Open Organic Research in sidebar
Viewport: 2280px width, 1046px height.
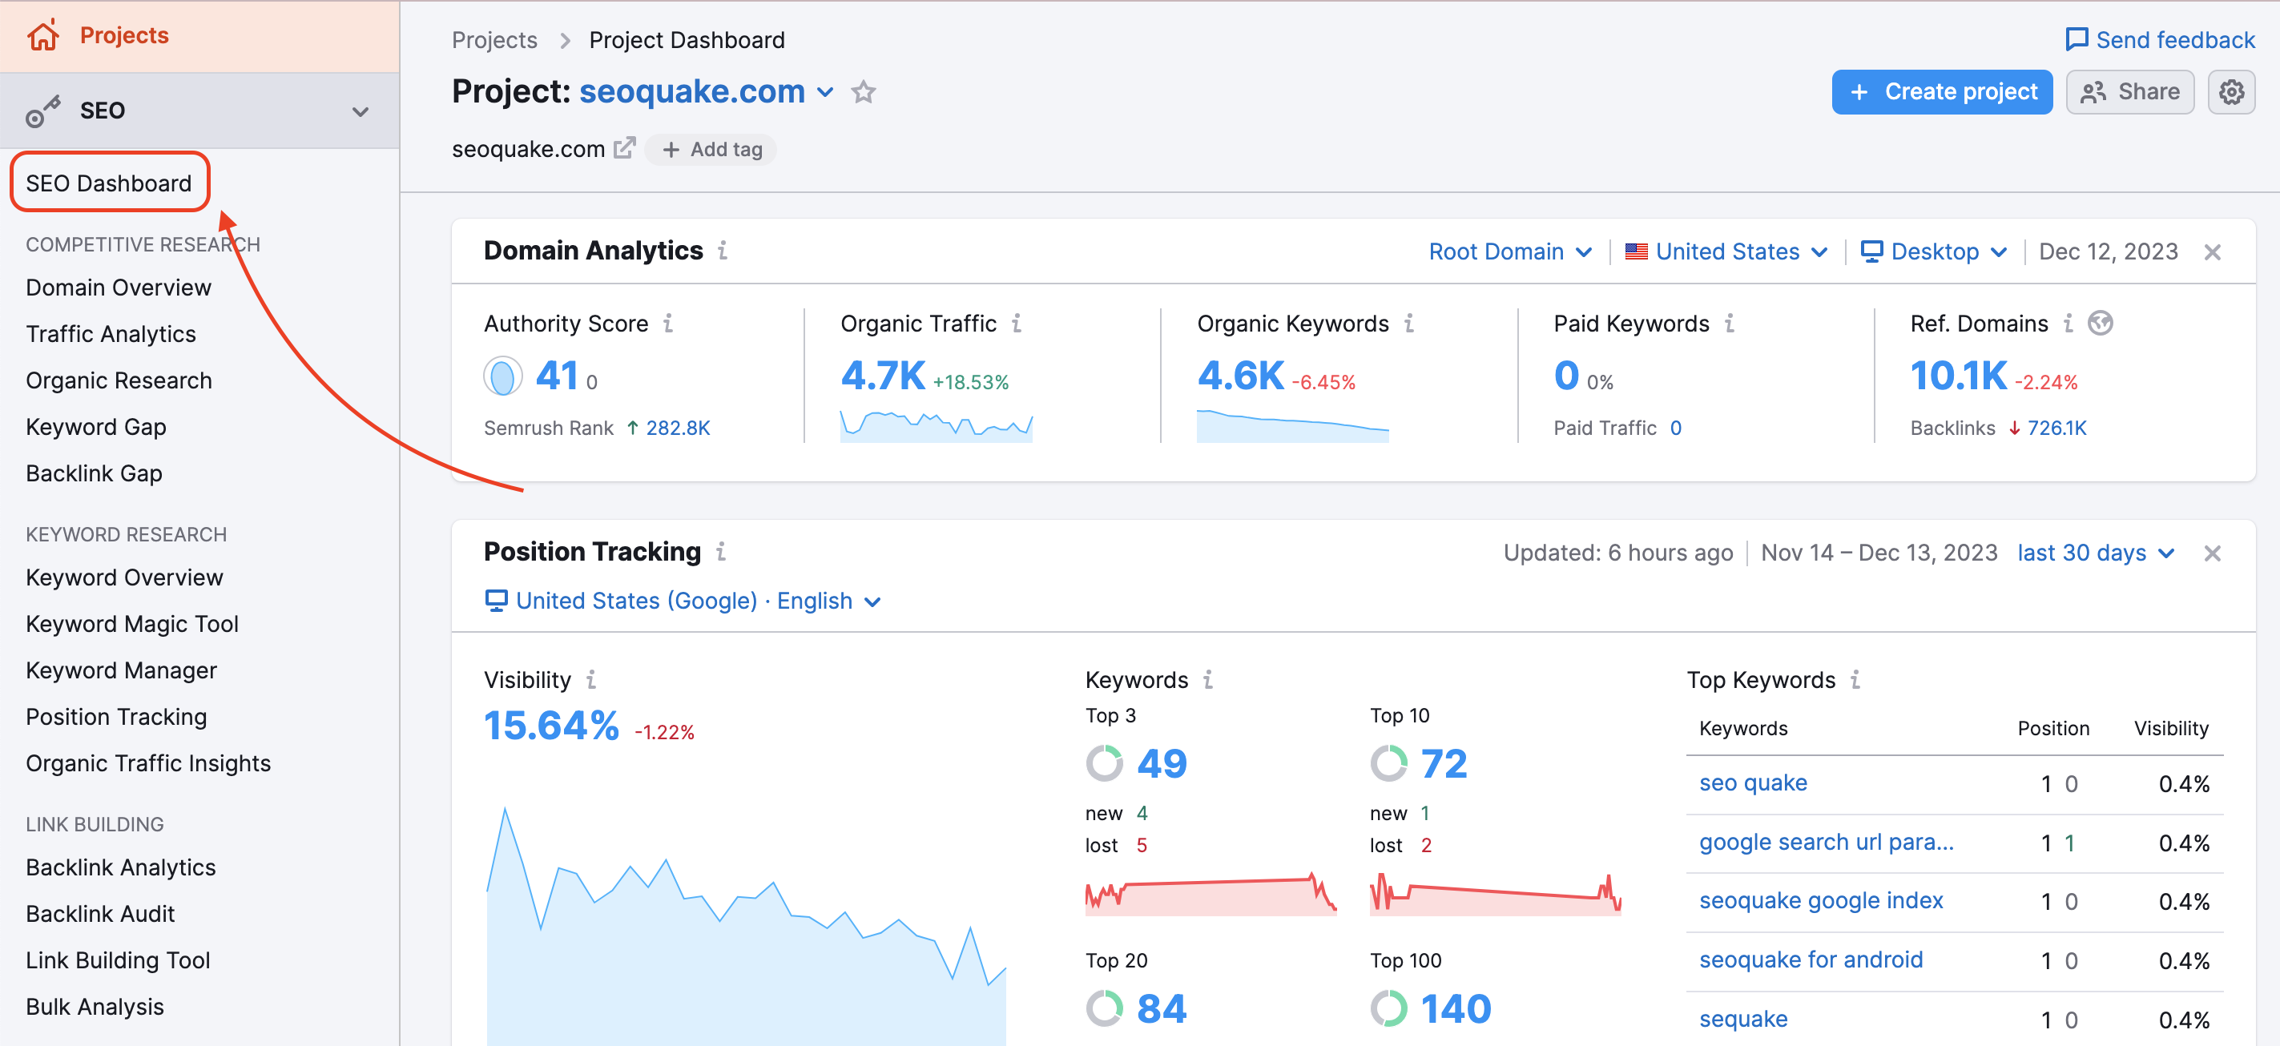pos(119,380)
